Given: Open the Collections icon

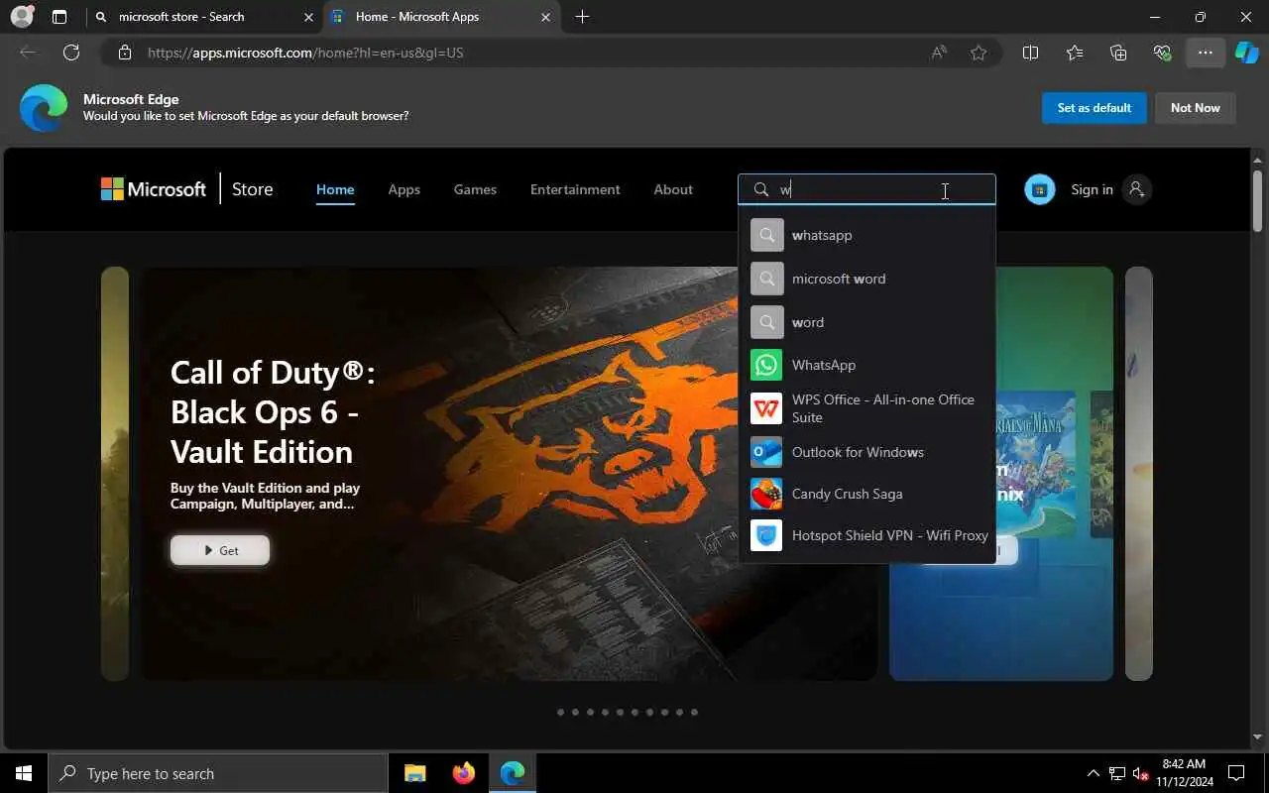Looking at the screenshot, I should click(1118, 53).
